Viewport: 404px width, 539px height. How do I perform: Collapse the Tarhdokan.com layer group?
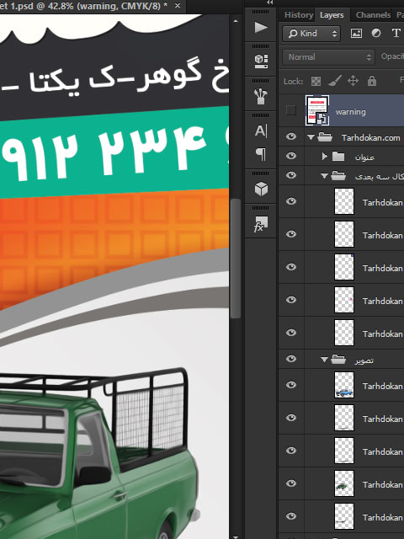point(311,137)
